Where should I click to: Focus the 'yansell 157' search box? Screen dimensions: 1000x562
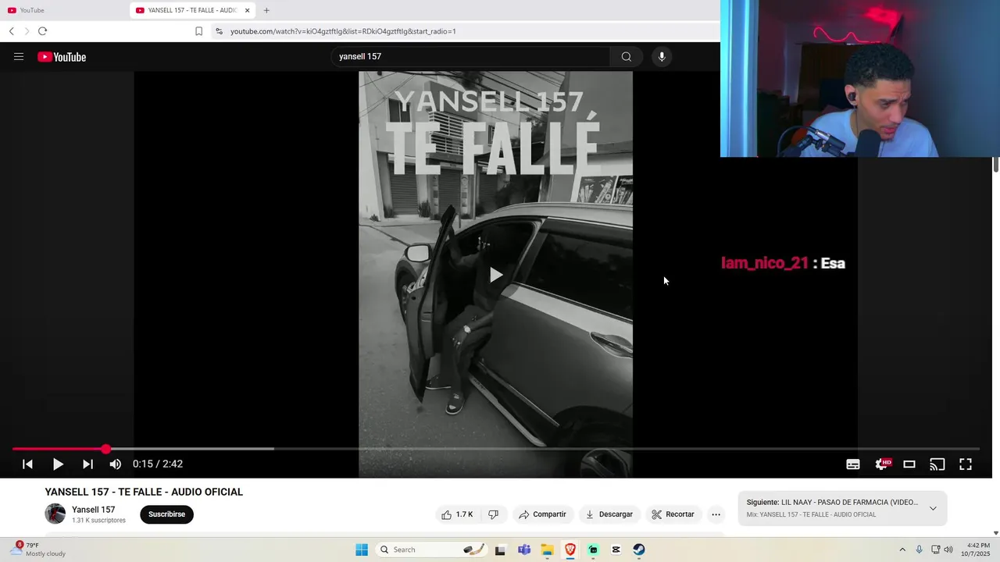471,56
